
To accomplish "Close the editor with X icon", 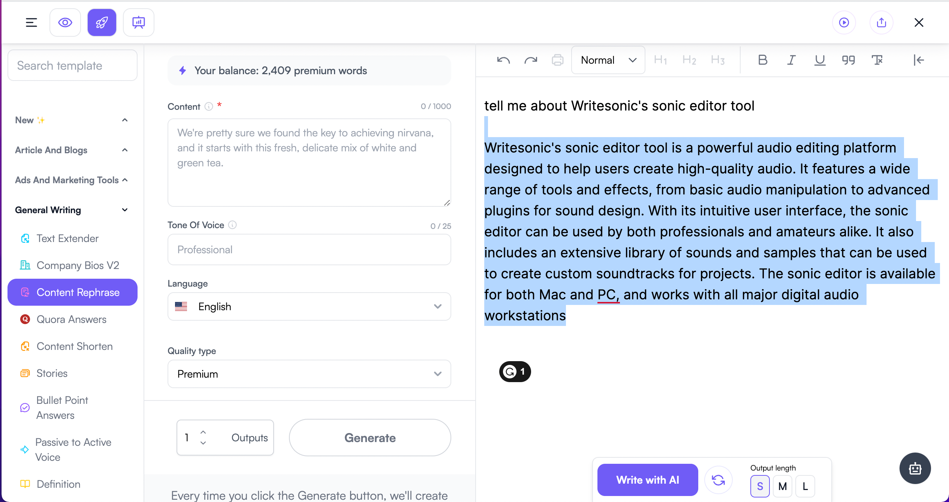I will [x=919, y=22].
